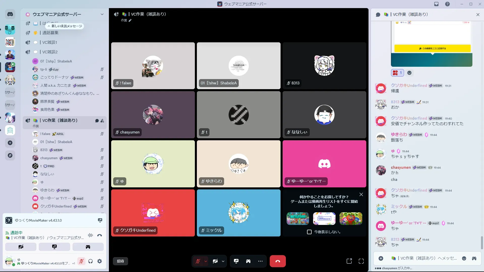Viewport: 484px width, 272px height.
Task: Open the VC雑談1 voice channel
Action: [50, 42]
